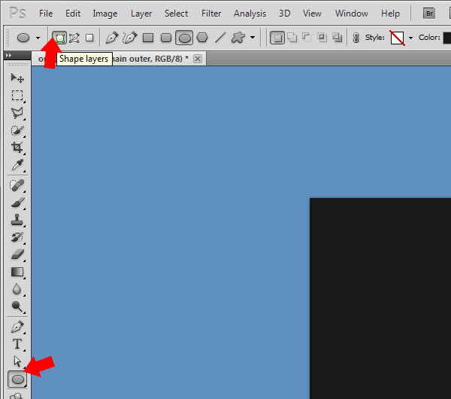Viewport: 451px width, 399px height.
Task: Select the Polygonal Lasso tool
Action: click(x=17, y=113)
